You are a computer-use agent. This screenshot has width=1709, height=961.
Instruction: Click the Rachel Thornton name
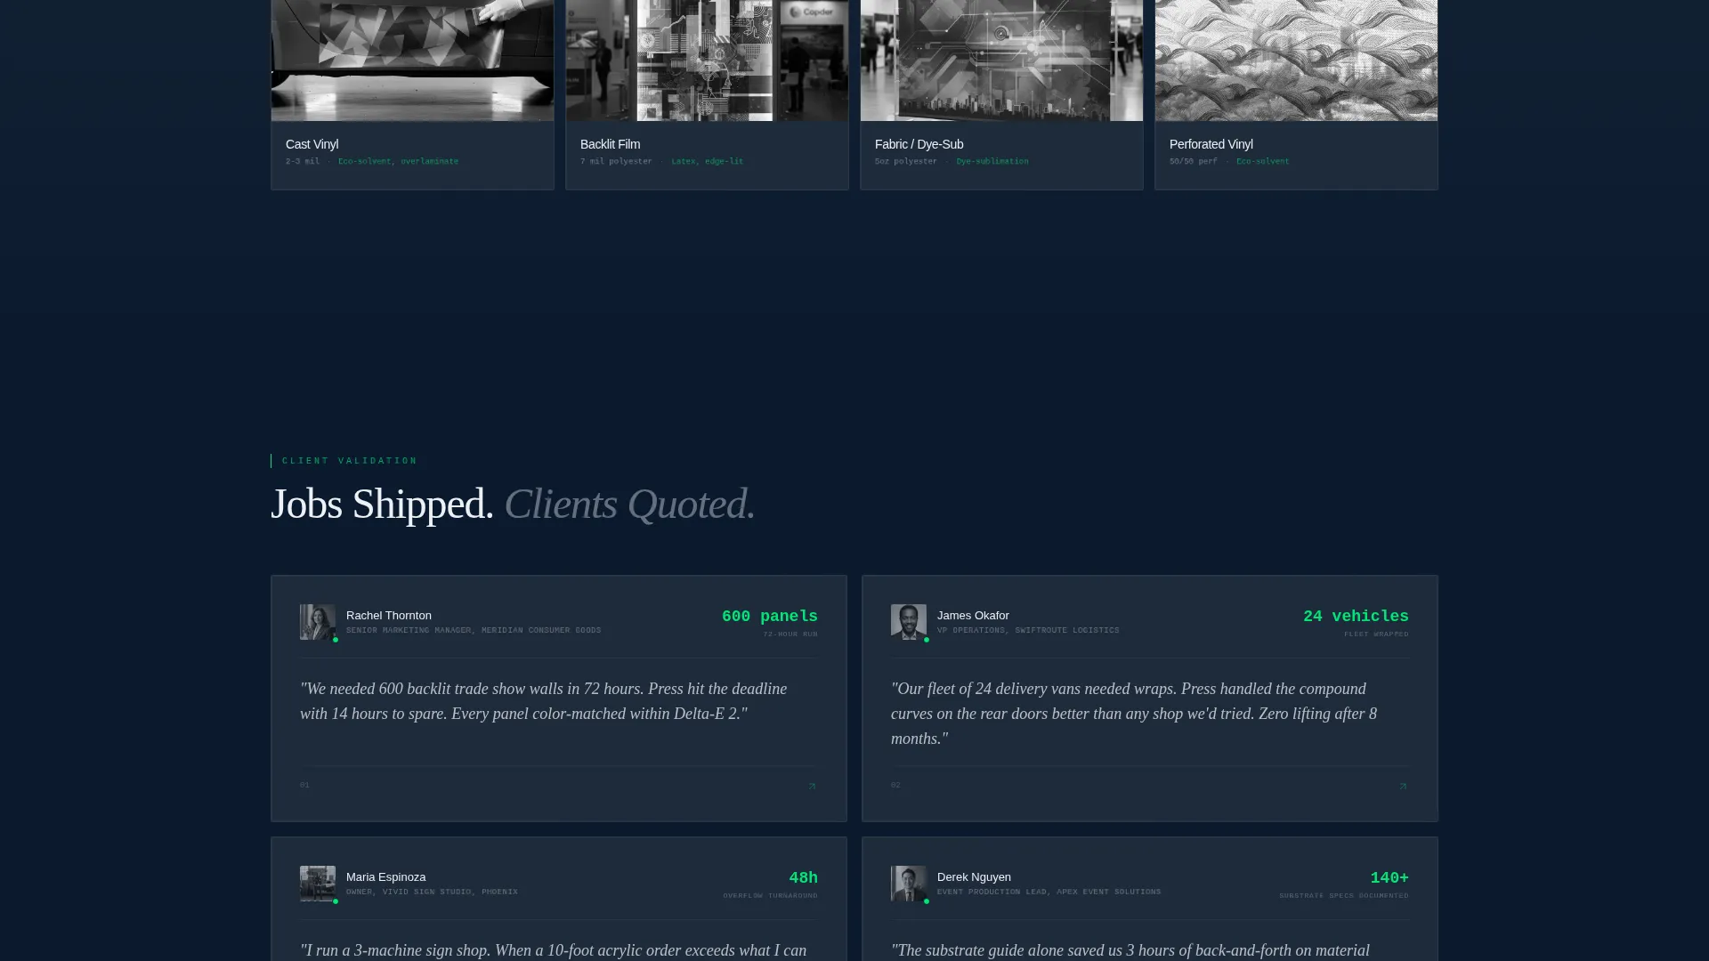tap(388, 616)
